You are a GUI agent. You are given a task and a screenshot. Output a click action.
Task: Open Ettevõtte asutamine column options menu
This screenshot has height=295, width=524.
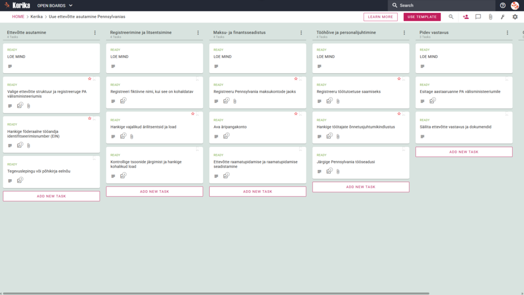pyautogui.click(x=95, y=33)
